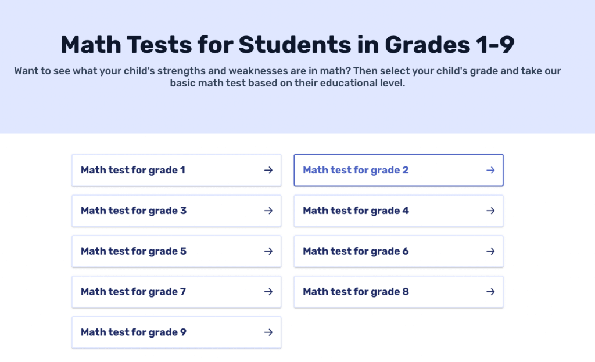Click the arrow icon for grade 6 test
This screenshot has width=595, height=362.
(490, 251)
